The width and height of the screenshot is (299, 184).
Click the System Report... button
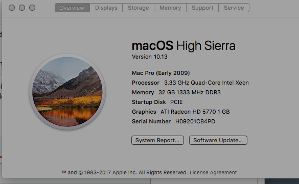tap(157, 140)
